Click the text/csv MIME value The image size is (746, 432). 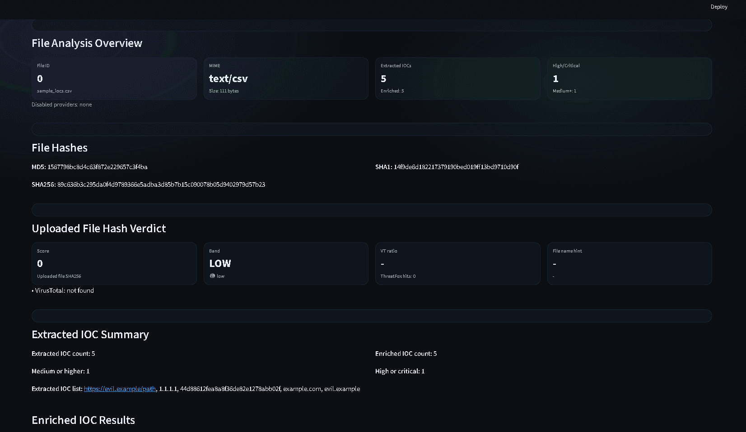click(x=228, y=78)
